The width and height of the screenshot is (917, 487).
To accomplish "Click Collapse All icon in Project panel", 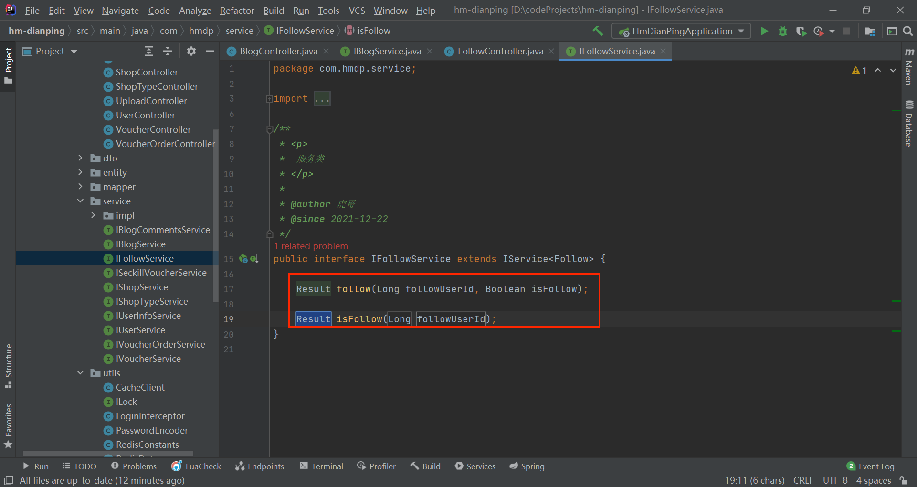I will click(168, 51).
